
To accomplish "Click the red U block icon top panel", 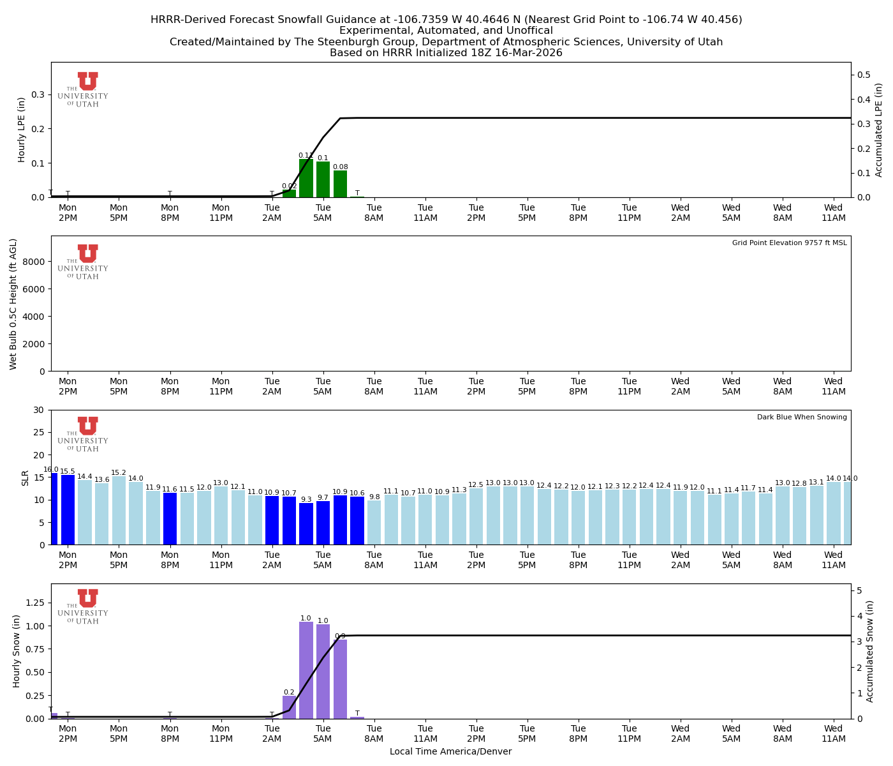I will tap(86, 81).
